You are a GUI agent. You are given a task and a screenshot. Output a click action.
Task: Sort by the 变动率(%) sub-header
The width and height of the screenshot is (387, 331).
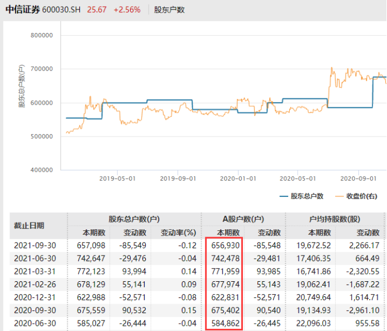(178, 233)
